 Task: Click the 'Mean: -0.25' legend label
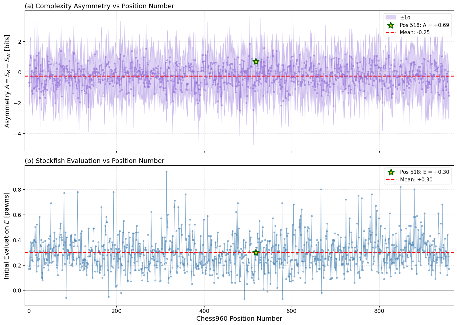point(415,33)
